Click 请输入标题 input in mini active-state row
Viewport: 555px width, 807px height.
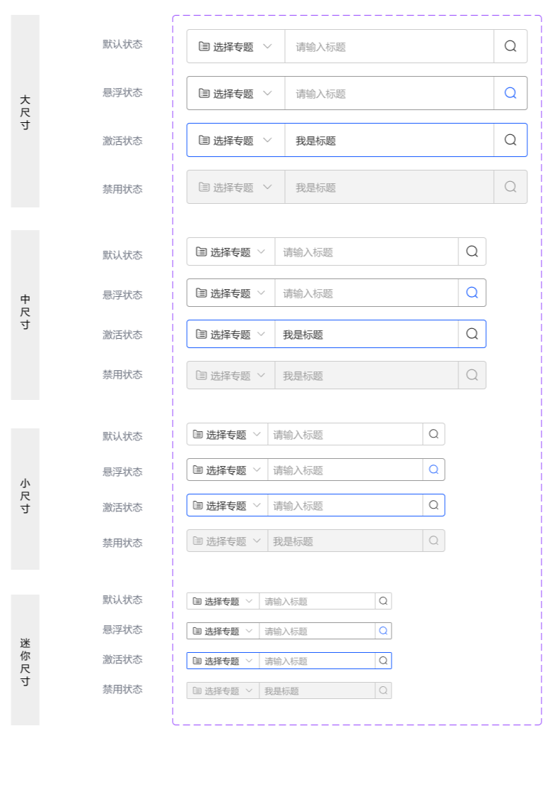[317, 661]
